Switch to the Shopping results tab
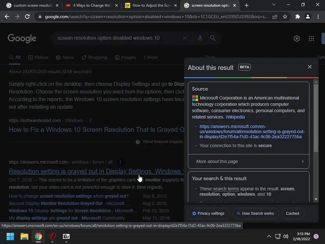The height and width of the screenshot is (244, 325). click(x=94, y=58)
